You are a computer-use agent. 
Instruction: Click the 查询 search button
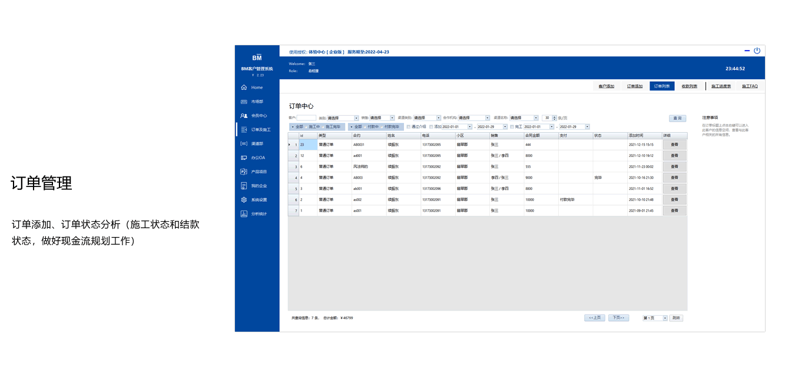pos(677,118)
